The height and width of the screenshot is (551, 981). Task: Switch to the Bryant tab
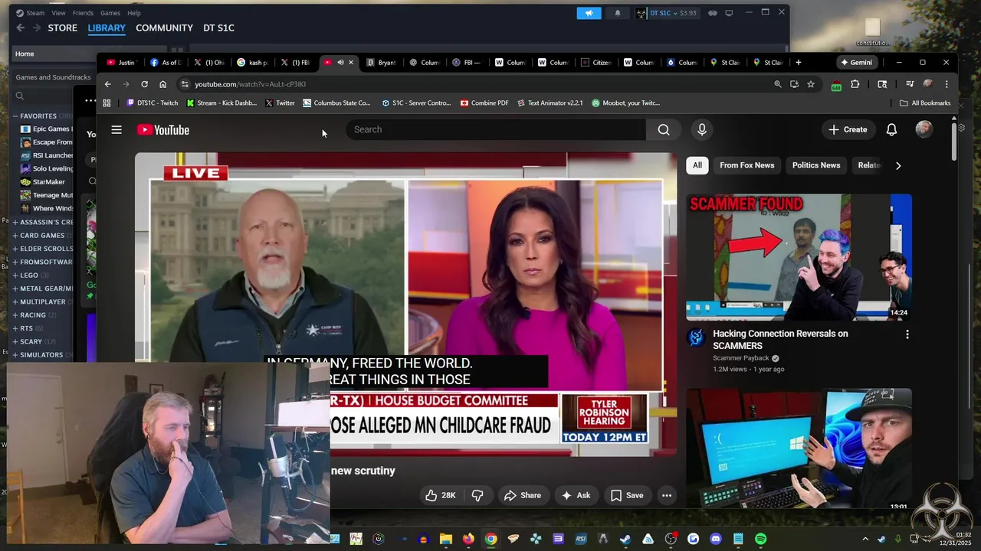click(381, 62)
